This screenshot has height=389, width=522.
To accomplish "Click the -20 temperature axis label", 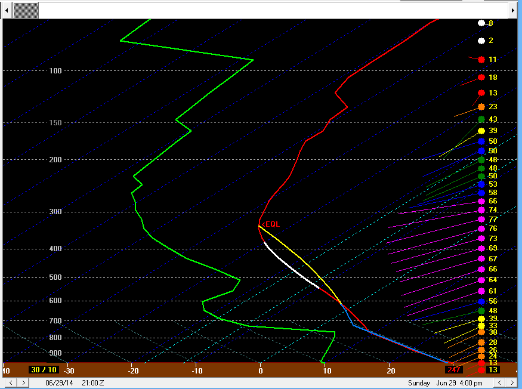I will [x=133, y=371].
